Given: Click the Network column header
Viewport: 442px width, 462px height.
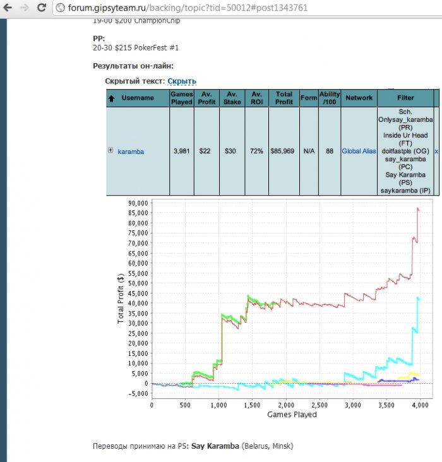Looking at the screenshot, I should [359, 98].
